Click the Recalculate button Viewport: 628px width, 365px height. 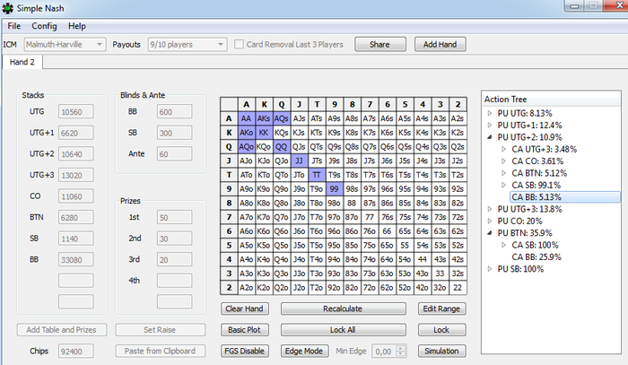coord(343,309)
